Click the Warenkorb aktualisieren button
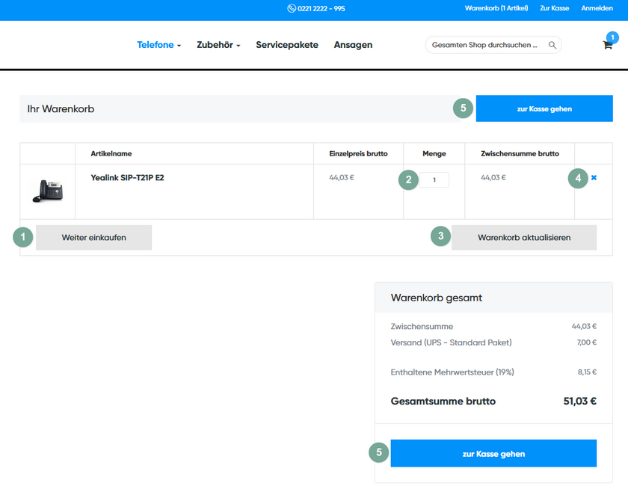Screen dimensions: 628x492 pos(523,238)
